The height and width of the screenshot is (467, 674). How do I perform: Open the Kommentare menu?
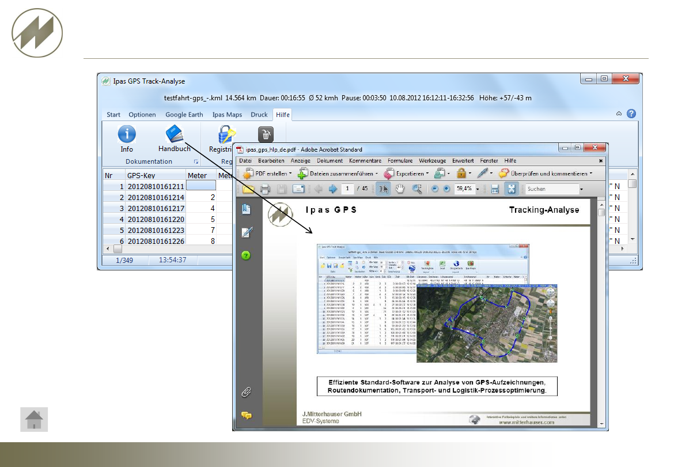tap(365, 161)
